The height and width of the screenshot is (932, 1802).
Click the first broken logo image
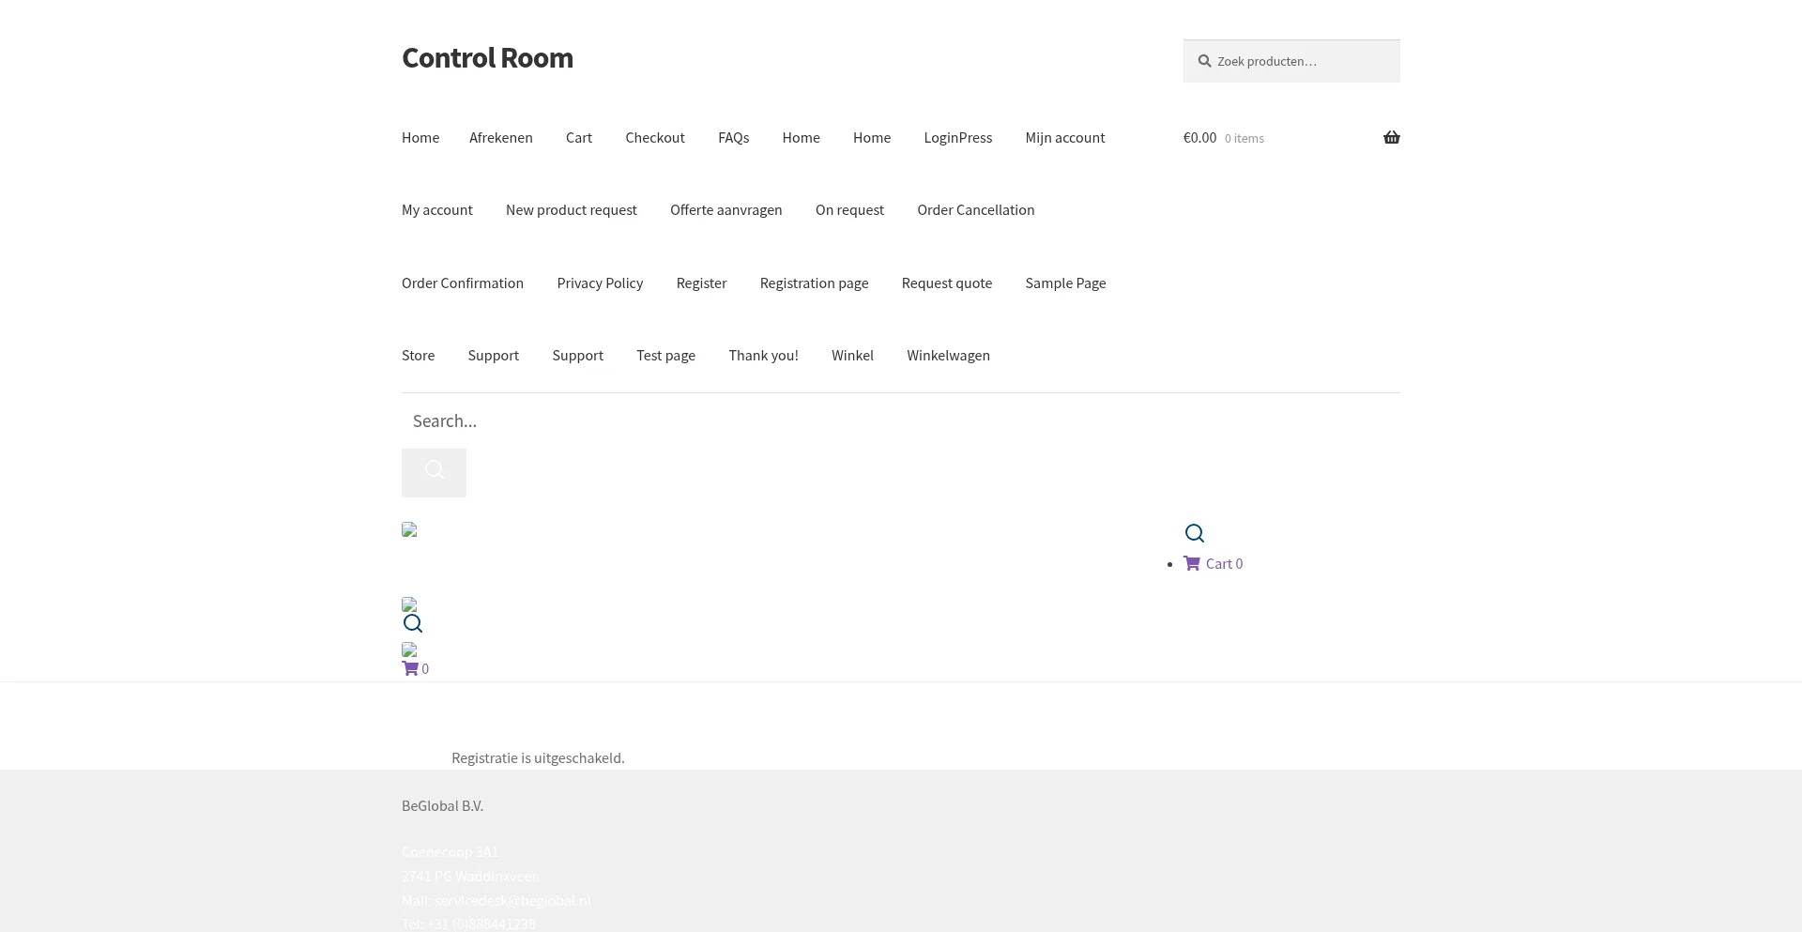pyautogui.click(x=409, y=529)
